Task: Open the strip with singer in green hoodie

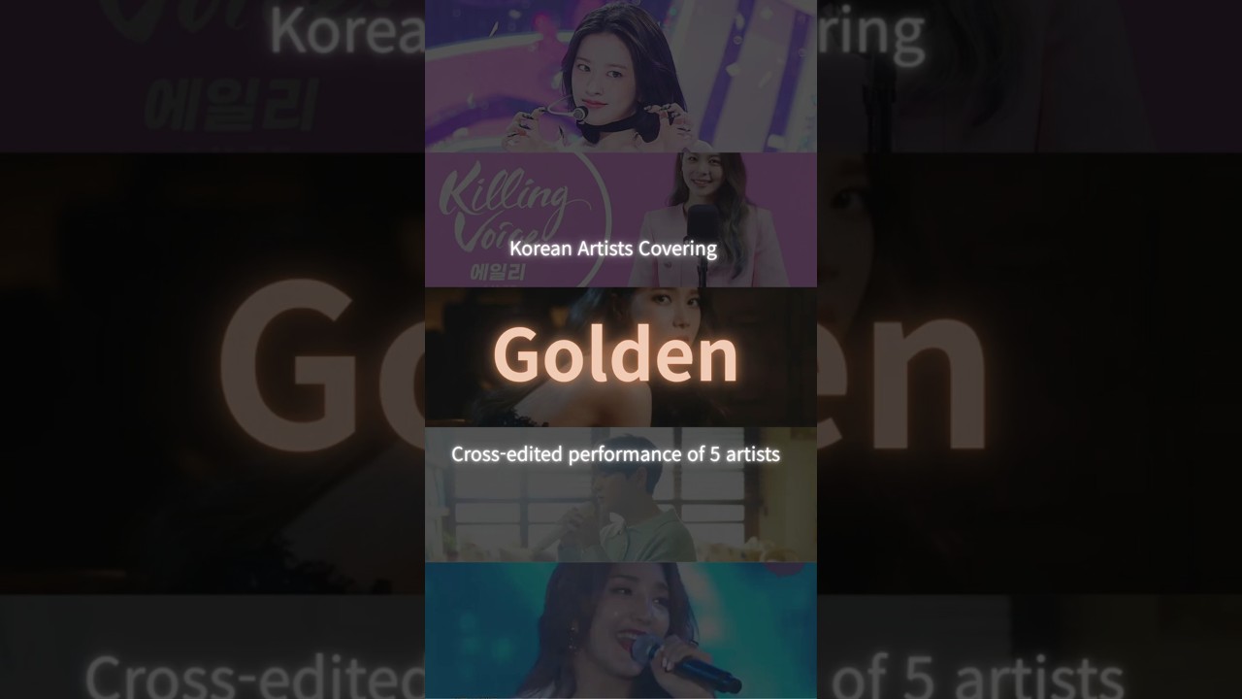Action: [621, 494]
